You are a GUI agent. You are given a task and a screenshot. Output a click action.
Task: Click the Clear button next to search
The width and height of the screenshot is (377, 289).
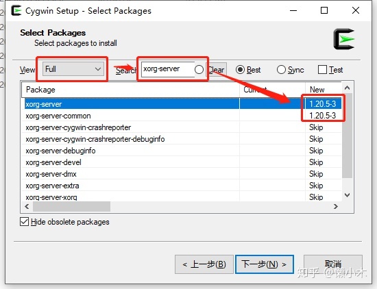click(x=217, y=70)
